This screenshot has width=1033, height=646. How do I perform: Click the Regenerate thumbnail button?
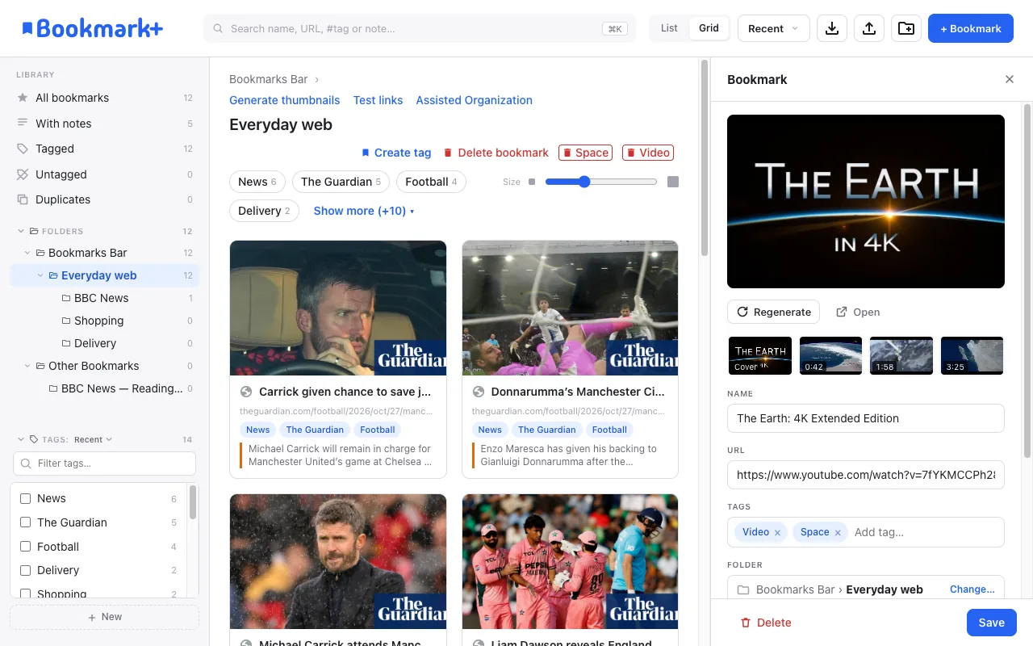[773, 312]
